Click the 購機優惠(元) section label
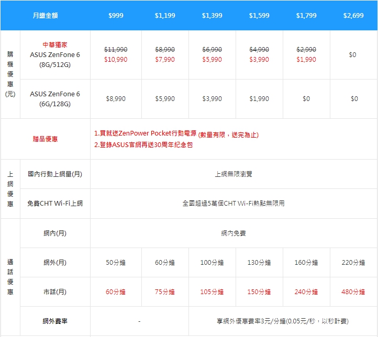This screenshot has width=378, height=337. tap(10, 74)
